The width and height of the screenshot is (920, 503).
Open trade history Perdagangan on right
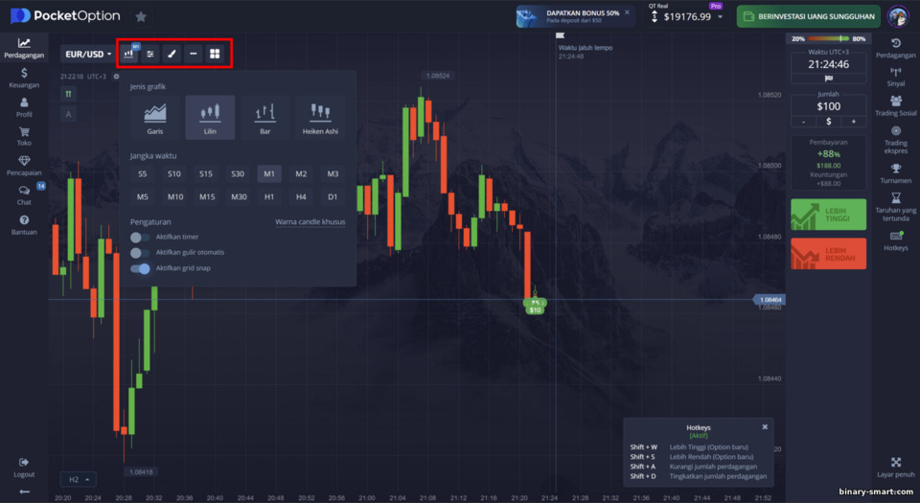coord(896,48)
